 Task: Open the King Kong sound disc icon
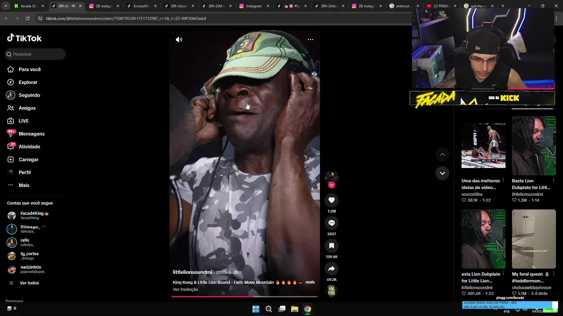[332, 291]
